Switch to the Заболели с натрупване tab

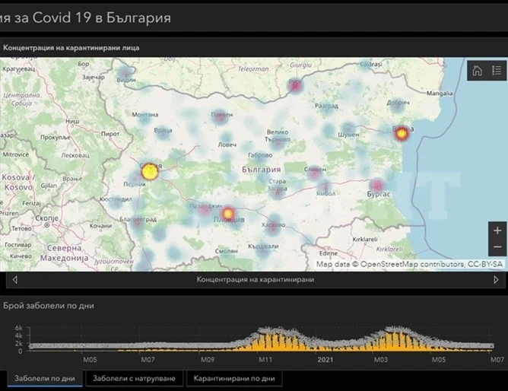click(x=134, y=378)
